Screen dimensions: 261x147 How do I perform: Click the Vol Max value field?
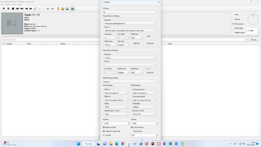143,123
